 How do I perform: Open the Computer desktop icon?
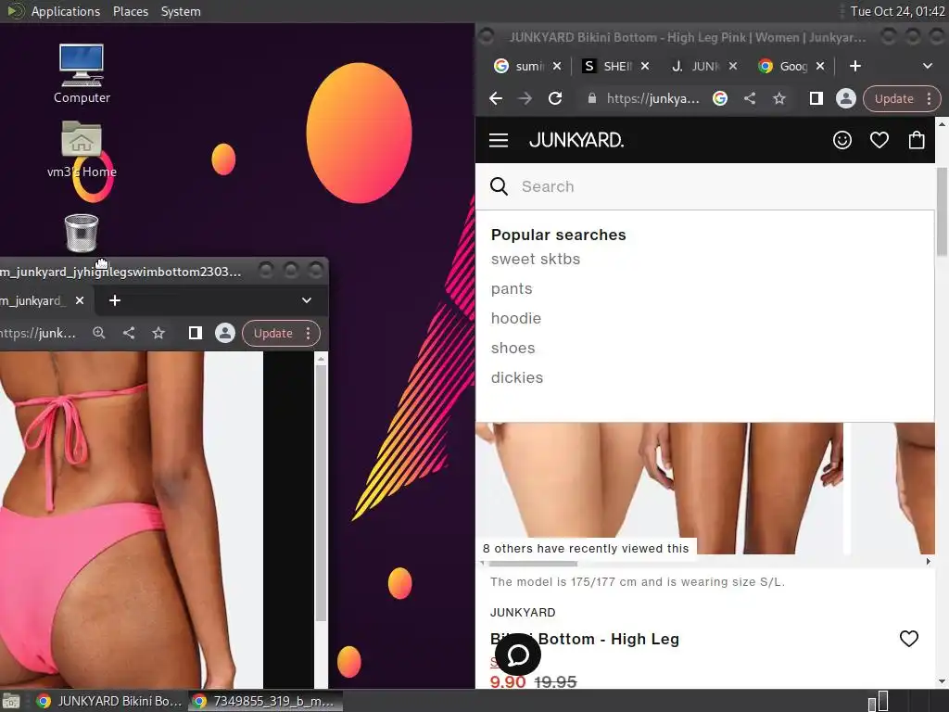pos(82,73)
